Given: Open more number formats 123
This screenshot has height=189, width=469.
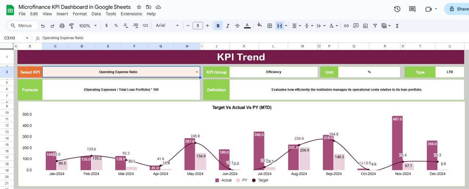Looking at the screenshot, I should (145, 26).
